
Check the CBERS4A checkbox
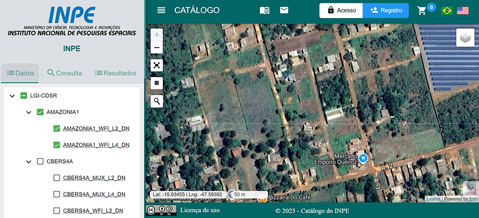pyautogui.click(x=40, y=161)
